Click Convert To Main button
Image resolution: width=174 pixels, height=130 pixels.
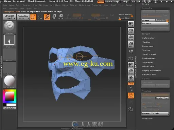[x=155, y=113]
